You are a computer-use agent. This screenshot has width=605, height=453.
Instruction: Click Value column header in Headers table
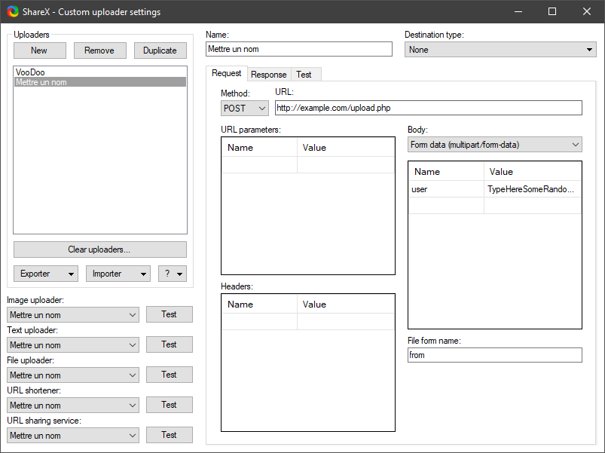[346, 304]
